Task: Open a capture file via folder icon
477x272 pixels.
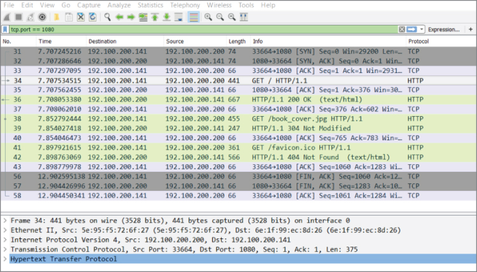Action: (x=57, y=17)
